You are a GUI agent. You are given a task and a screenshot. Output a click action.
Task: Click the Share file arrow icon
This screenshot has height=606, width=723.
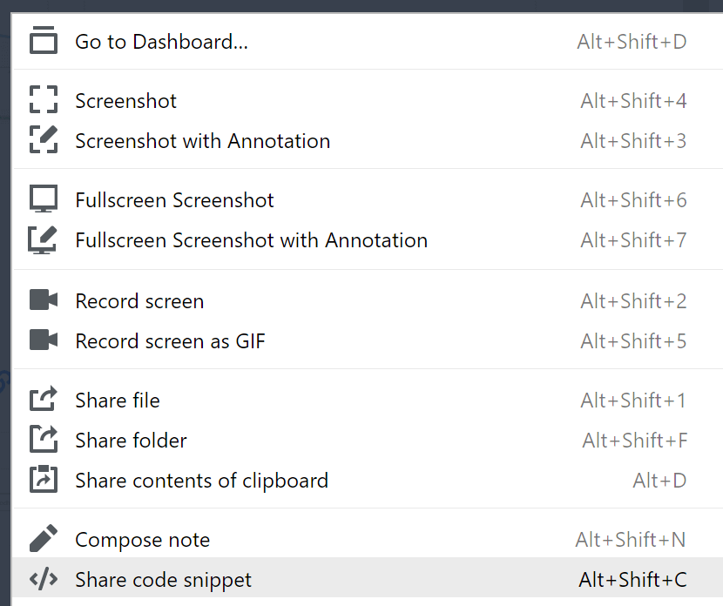pyautogui.click(x=44, y=398)
